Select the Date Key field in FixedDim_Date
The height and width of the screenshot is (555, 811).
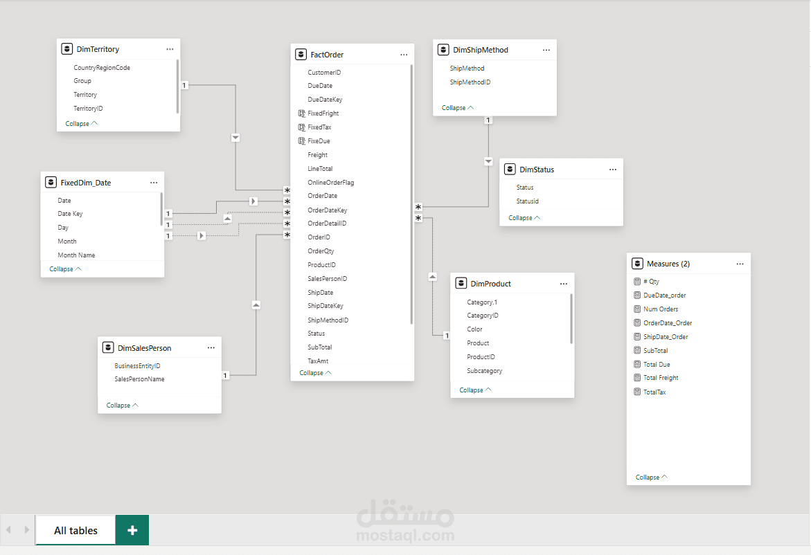click(x=71, y=213)
